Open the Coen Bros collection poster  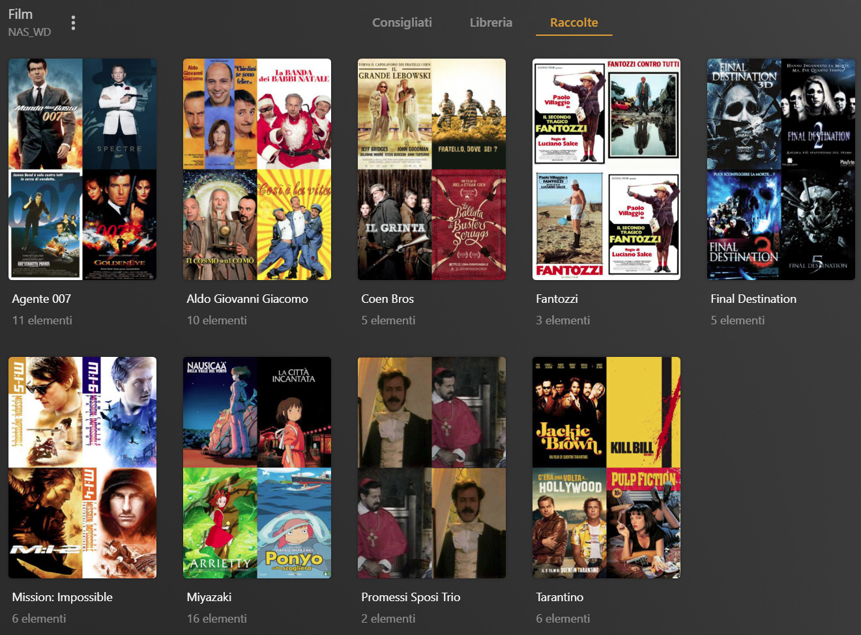click(431, 169)
